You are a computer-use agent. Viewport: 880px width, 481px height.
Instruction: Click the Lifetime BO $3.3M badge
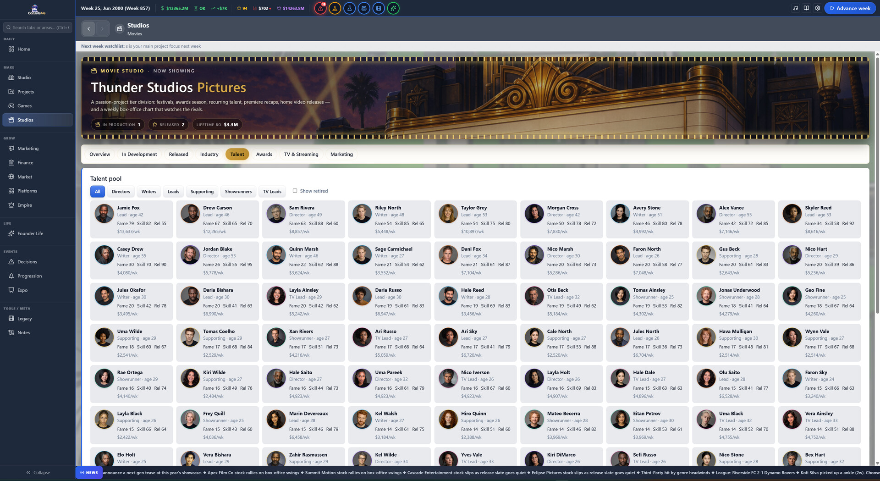pos(217,125)
